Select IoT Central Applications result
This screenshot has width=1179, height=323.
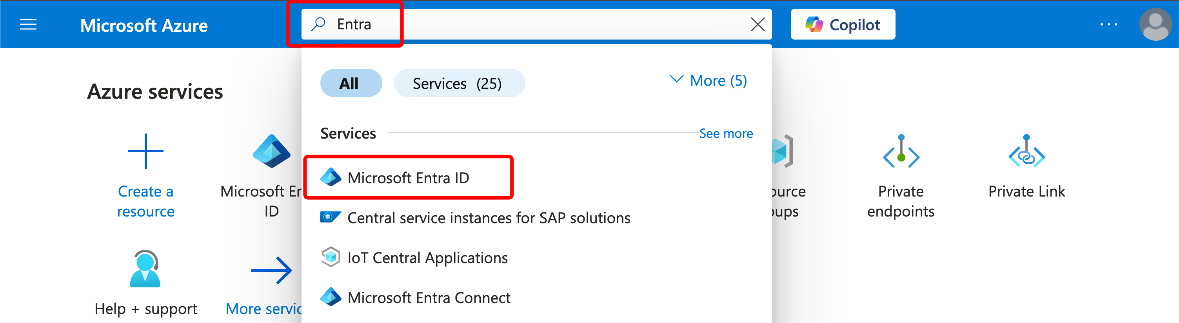(427, 258)
